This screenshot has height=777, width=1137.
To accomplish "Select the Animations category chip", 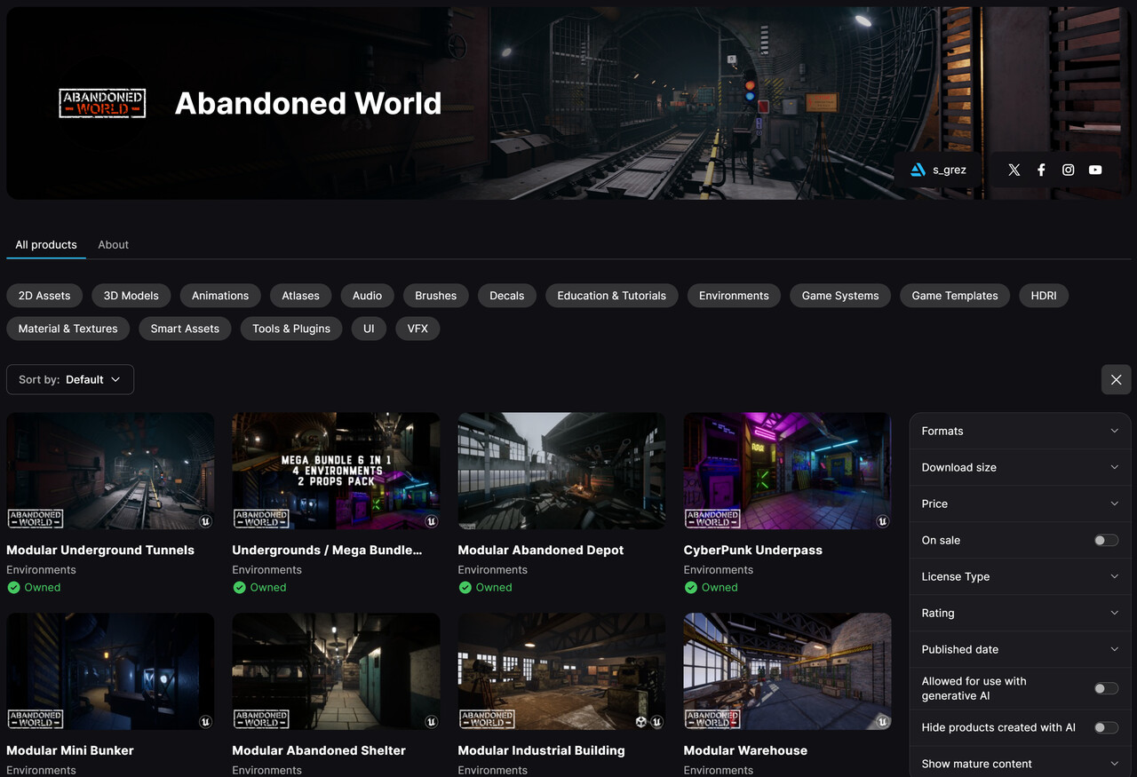I will [220, 296].
